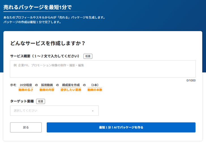Select the 採用動画 example text
Image resolution: width=206 pixels, height=145 pixels.
47,85
